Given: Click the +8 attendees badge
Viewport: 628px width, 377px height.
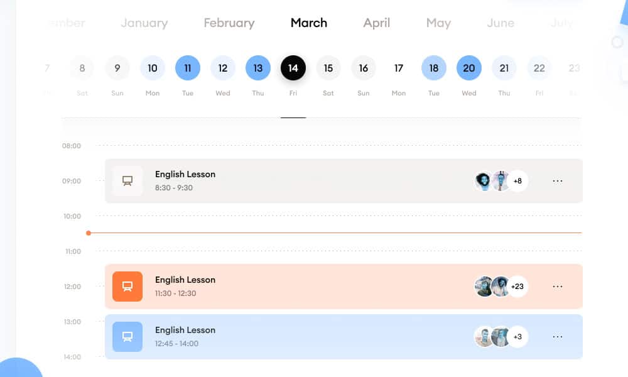Looking at the screenshot, I should pos(517,181).
